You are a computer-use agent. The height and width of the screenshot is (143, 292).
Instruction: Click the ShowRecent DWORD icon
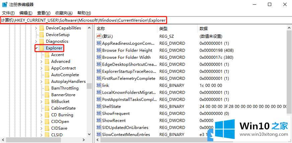99,120
